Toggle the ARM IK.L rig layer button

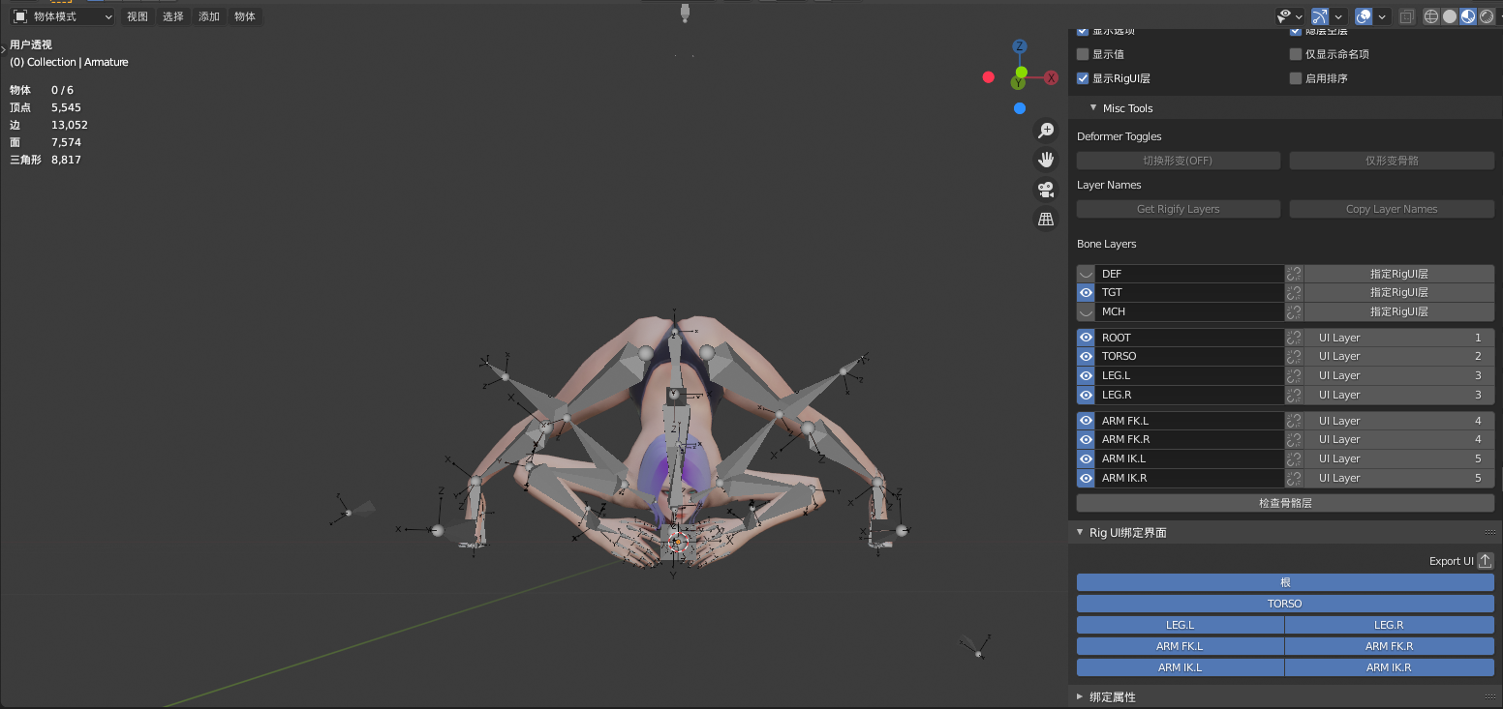(1181, 667)
